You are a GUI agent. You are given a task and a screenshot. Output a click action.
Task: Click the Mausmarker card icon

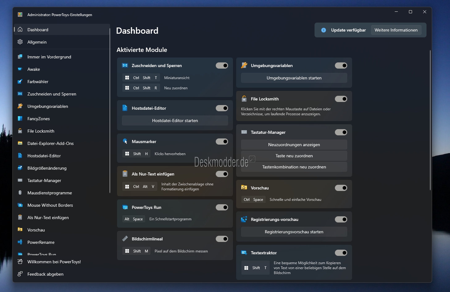tap(125, 141)
